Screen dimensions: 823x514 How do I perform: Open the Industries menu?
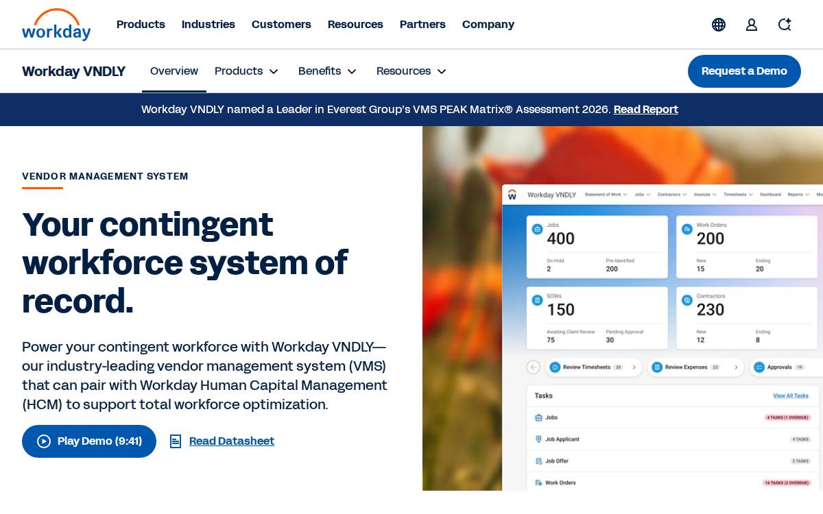coord(208,25)
